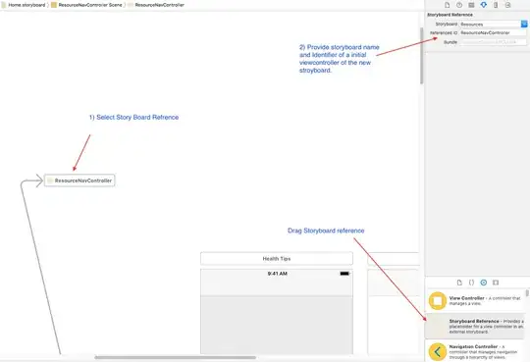
Task: Open the Identity inspector
Action: 471,5
